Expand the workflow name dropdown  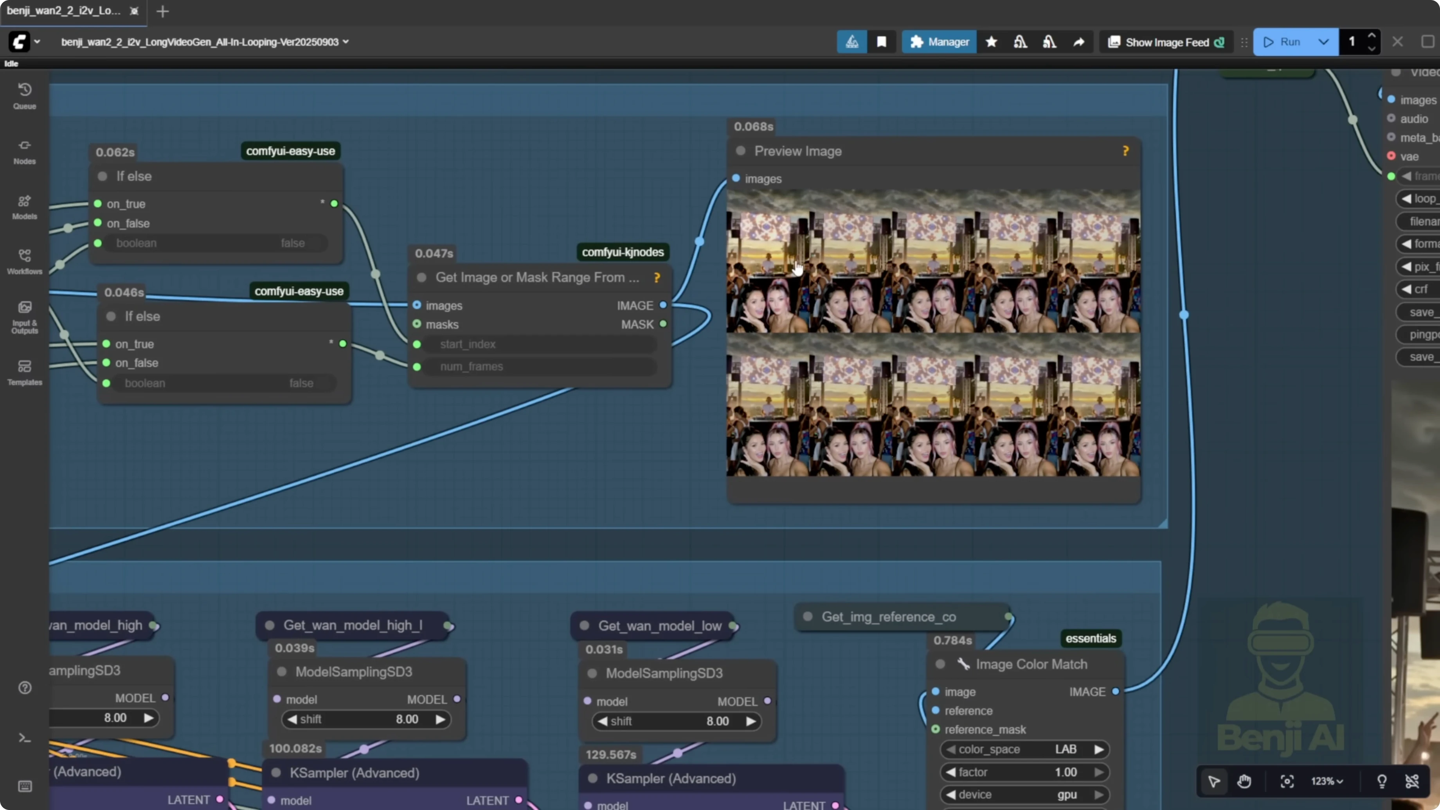click(346, 41)
